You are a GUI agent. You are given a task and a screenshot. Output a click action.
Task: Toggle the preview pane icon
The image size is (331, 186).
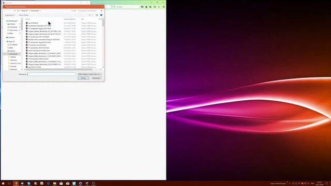coord(97,15)
